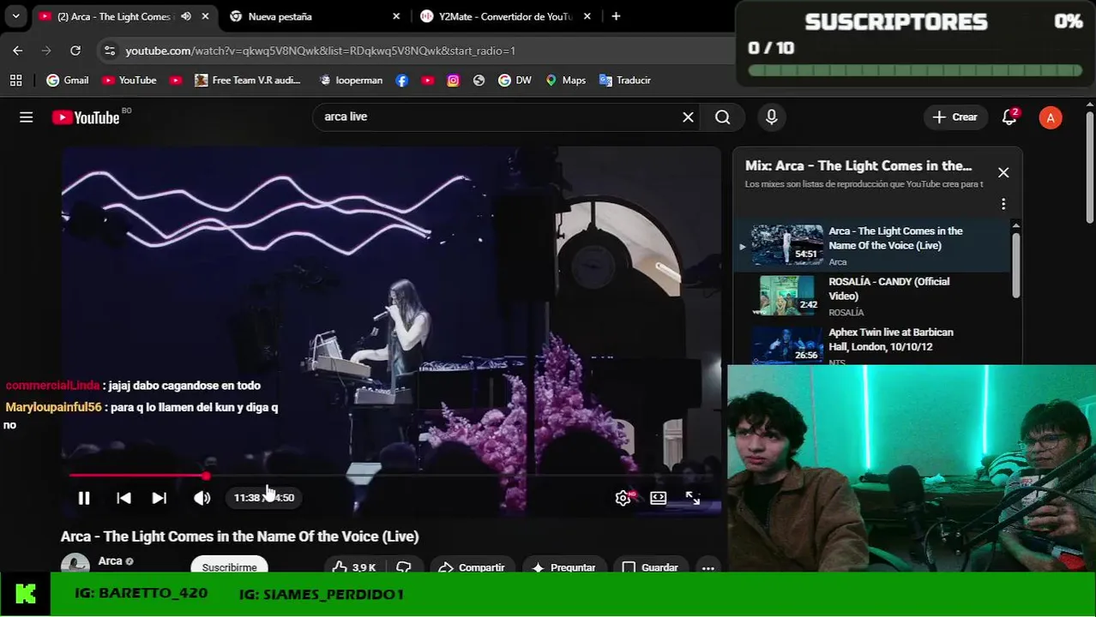Open a new browser tab

(x=616, y=16)
